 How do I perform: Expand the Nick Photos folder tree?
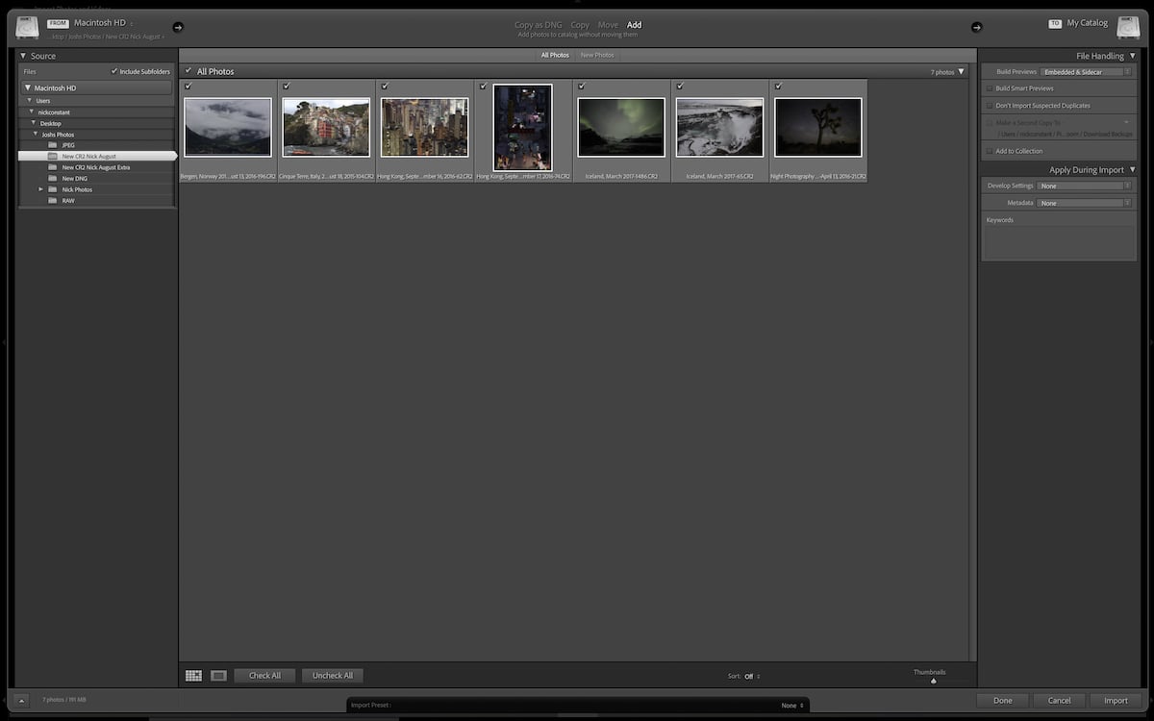[39, 189]
